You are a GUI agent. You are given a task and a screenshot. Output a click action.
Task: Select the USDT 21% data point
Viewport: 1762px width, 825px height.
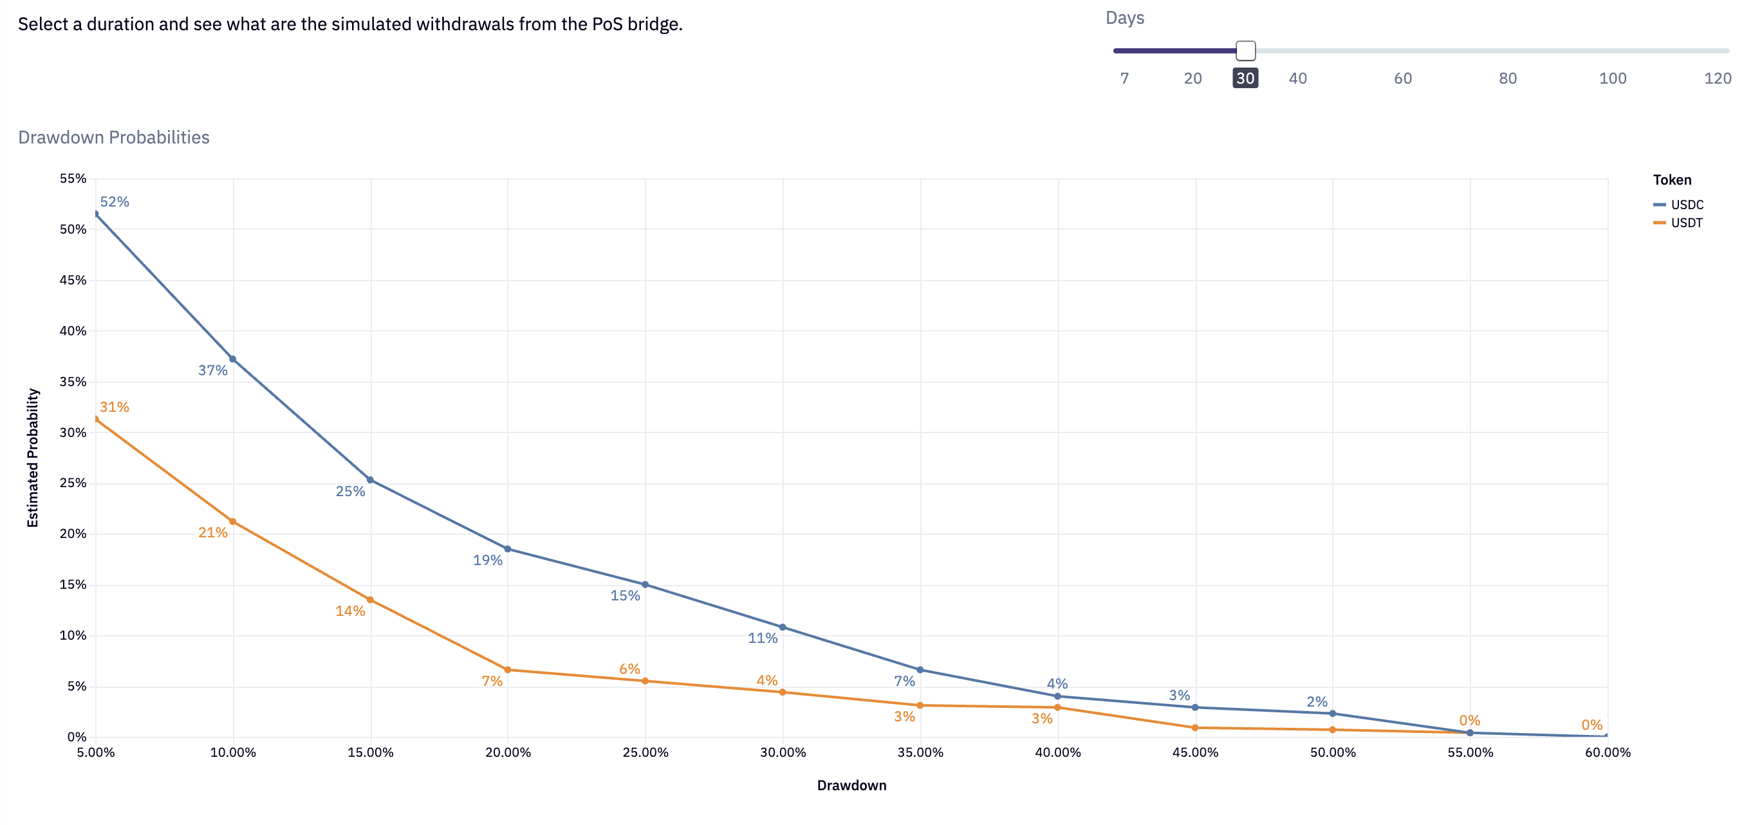232,522
